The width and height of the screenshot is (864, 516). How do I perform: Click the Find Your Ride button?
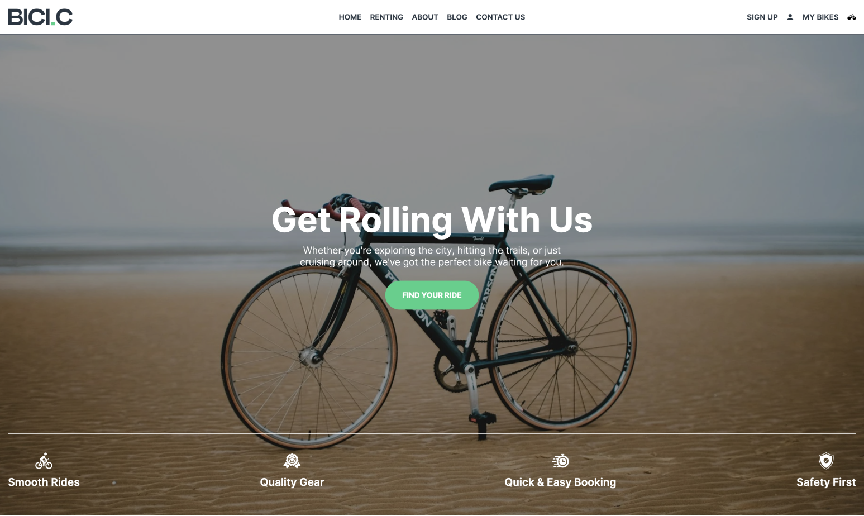(x=432, y=295)
